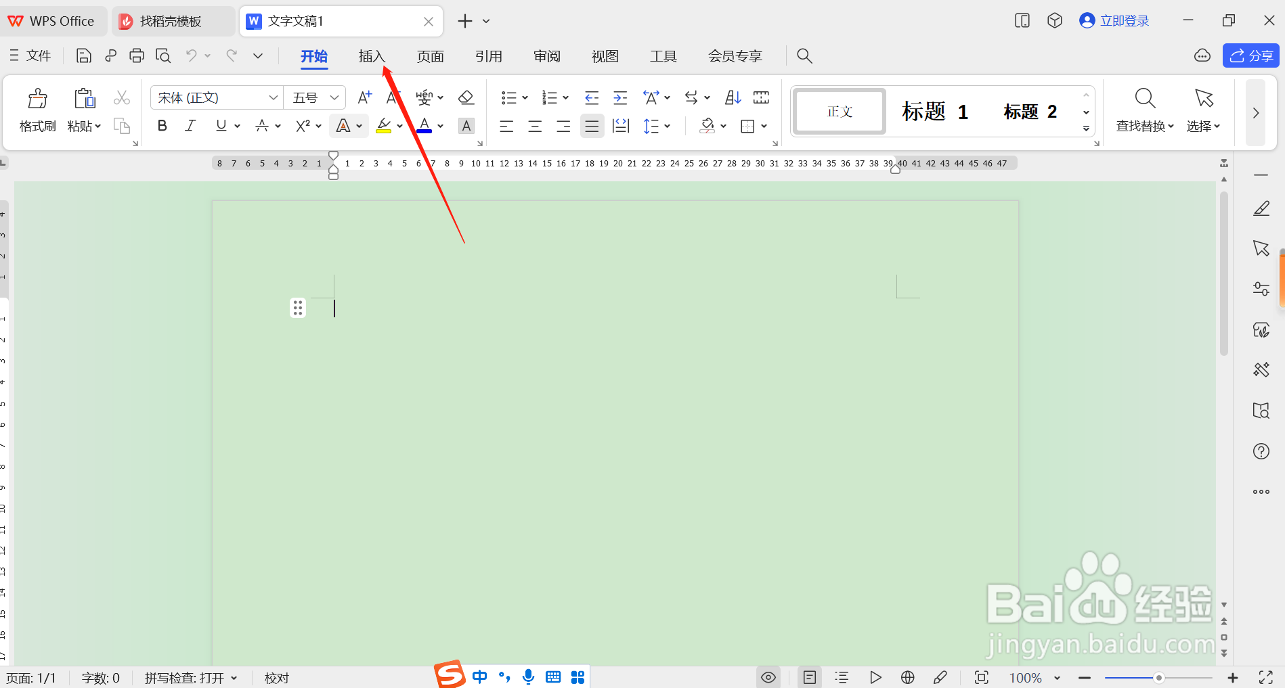1285x688 pixels.
Task: Expand the line spacing dropdown
Action: click(667, 126)
